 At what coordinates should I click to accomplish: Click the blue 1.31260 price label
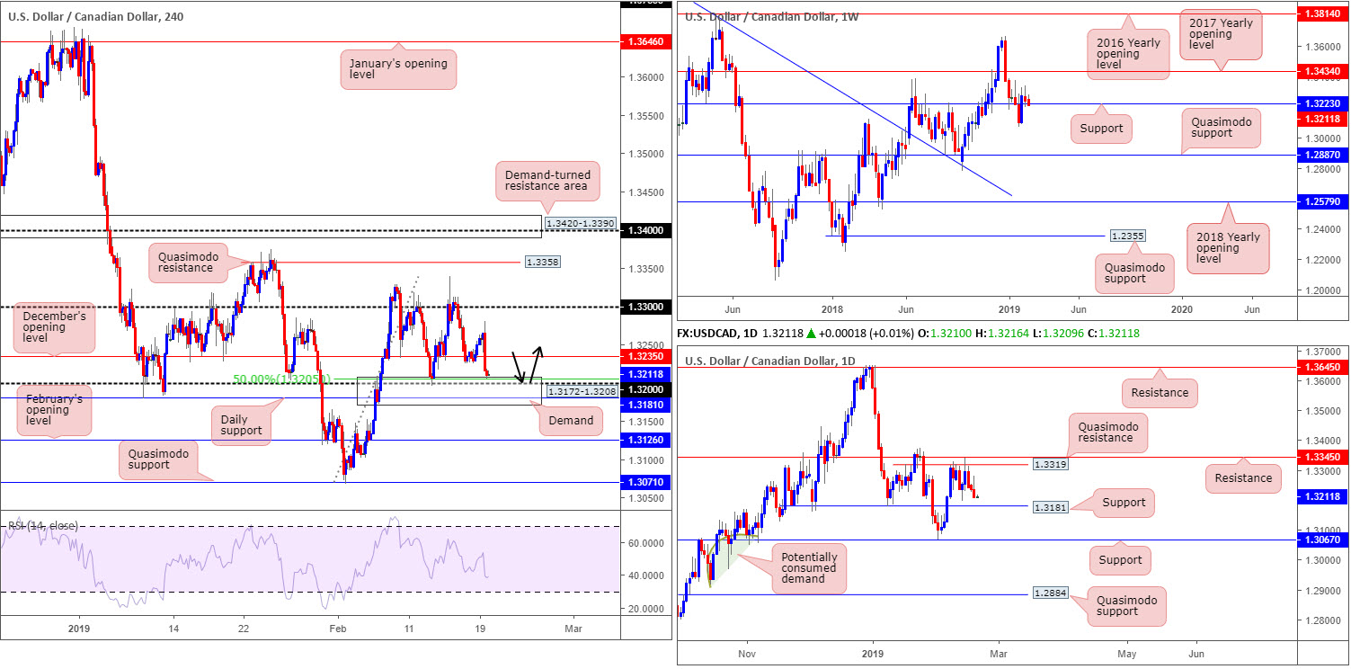[644, 440]
